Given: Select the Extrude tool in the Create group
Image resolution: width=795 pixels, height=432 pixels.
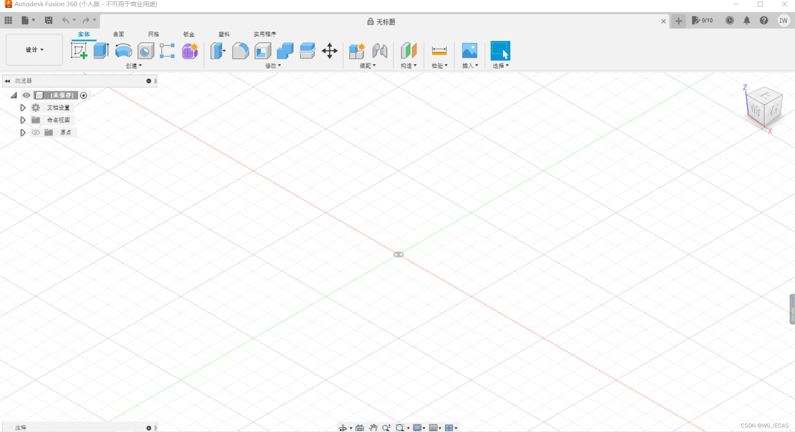Looking at the screenshot, I should (101, 50).
